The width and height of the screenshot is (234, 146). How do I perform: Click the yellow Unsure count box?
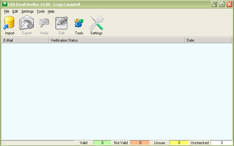point(179,143)
